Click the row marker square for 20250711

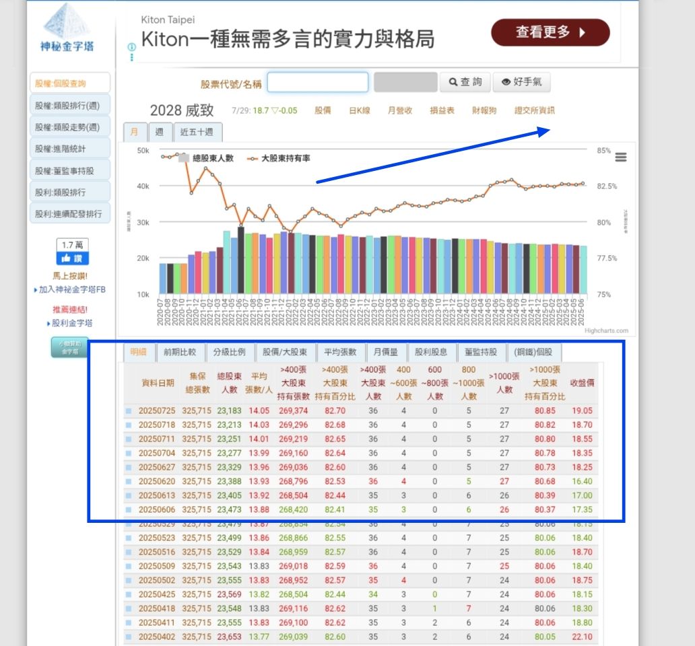point(129,439)
